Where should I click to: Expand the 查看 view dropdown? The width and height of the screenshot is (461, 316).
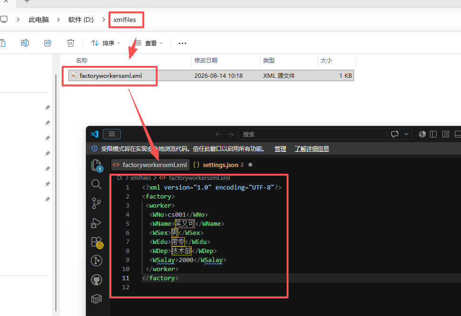click(148, 43)
